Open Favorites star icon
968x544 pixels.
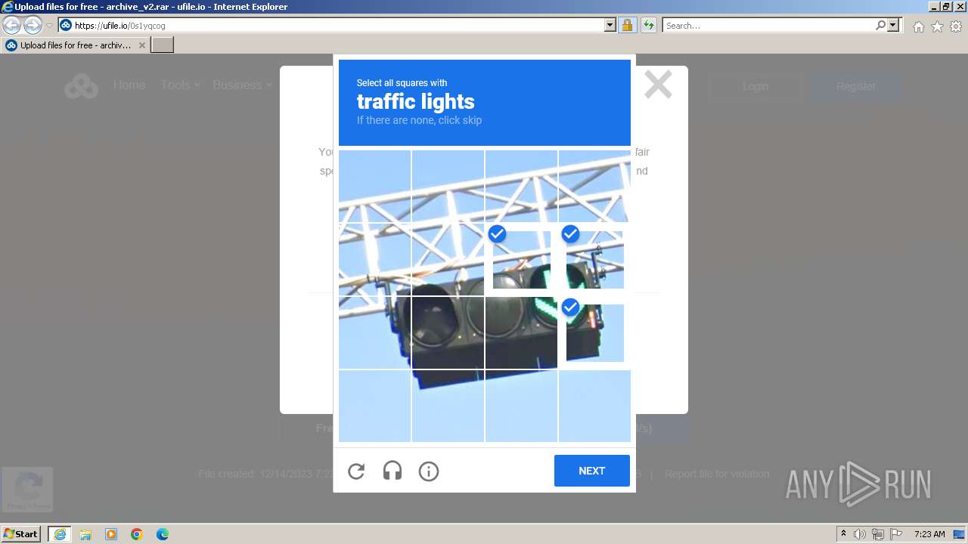tap(937, 26)
